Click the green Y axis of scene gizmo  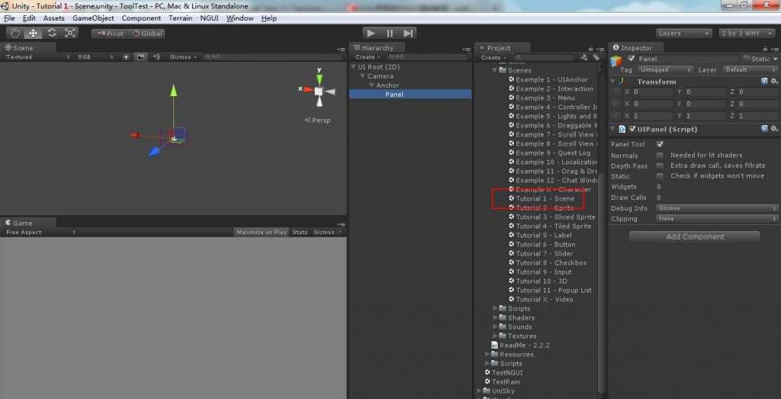pyautogui.click(x=320, y=78)
